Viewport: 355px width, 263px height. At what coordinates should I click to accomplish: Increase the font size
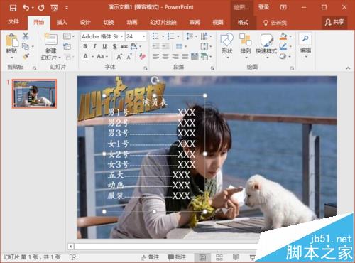click(119, 56)
